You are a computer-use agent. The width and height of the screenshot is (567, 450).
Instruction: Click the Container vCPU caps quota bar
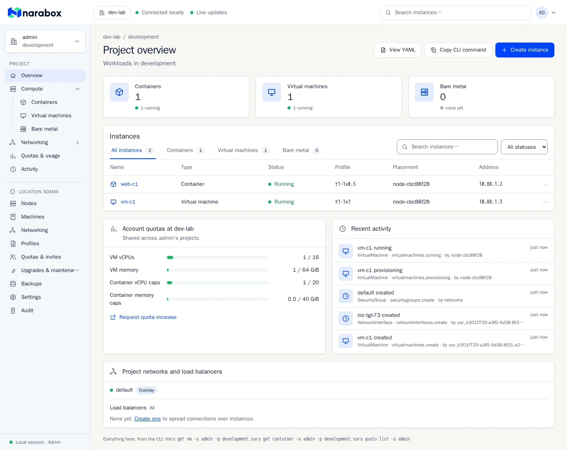coord(218,283)
